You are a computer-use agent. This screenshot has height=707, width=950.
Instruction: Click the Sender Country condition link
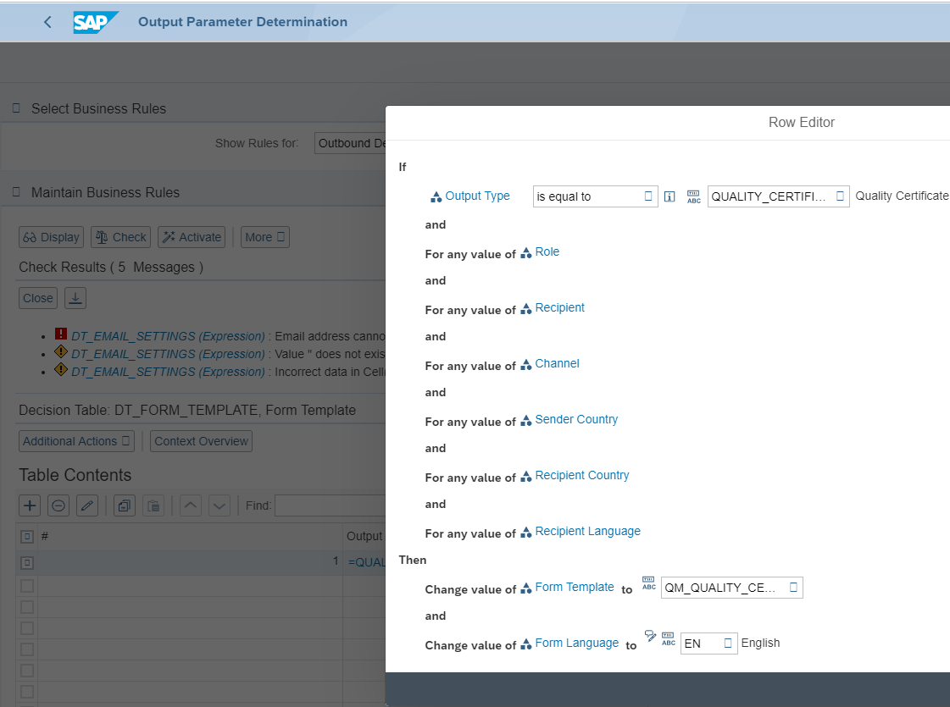pyautogui.click(x=576, y=419)
